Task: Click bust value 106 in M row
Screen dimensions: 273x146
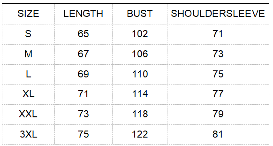Action: [140, 54]
